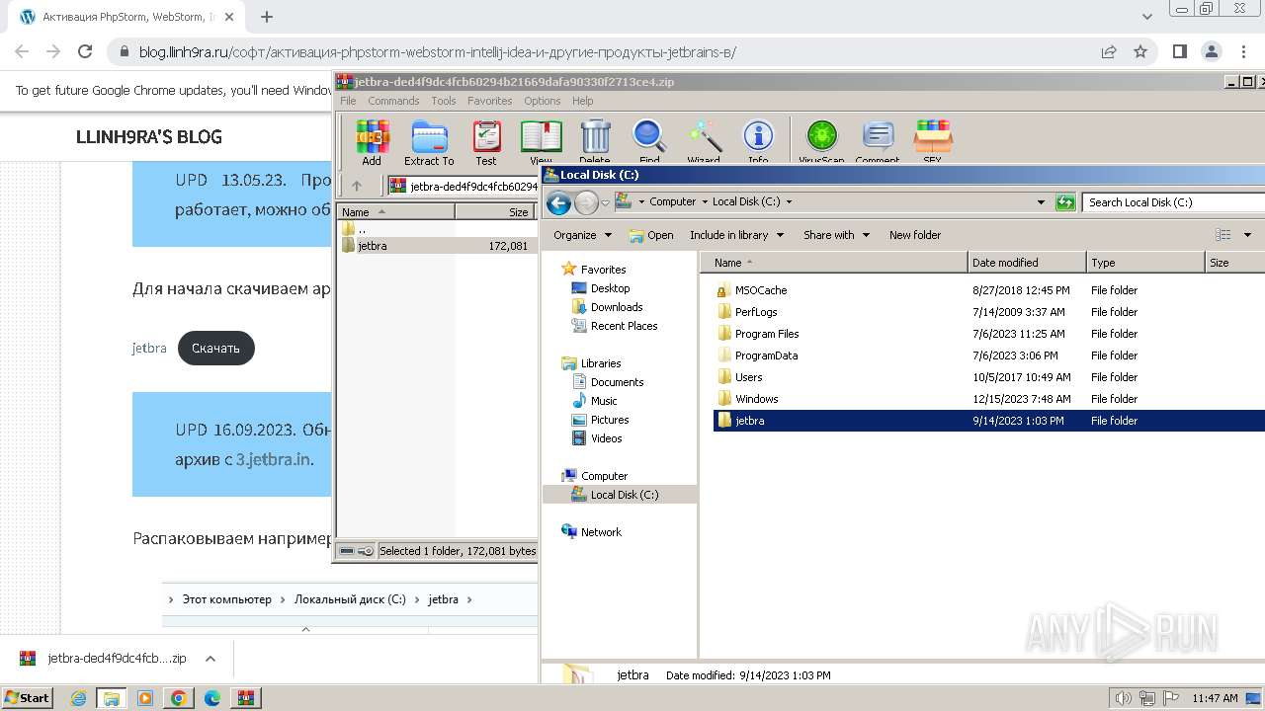Screen dimensions: 1265x711
Task: Open LLINH9RA'S BLOG home link
Action: 149,137
